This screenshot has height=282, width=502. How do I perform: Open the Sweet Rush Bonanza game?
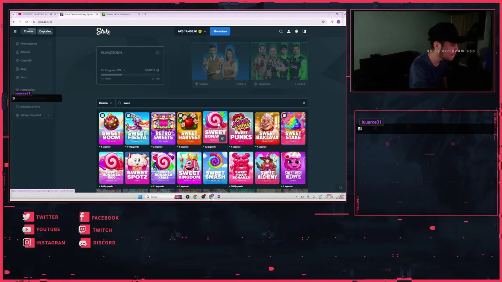pyautogui.click(x=241, y=168)
